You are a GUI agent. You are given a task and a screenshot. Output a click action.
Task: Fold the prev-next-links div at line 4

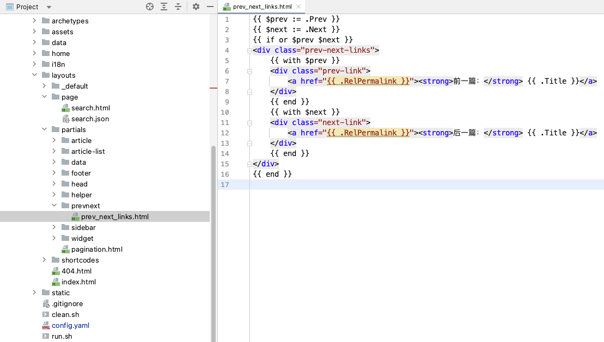pyautogui.click(x=249, y=51)
